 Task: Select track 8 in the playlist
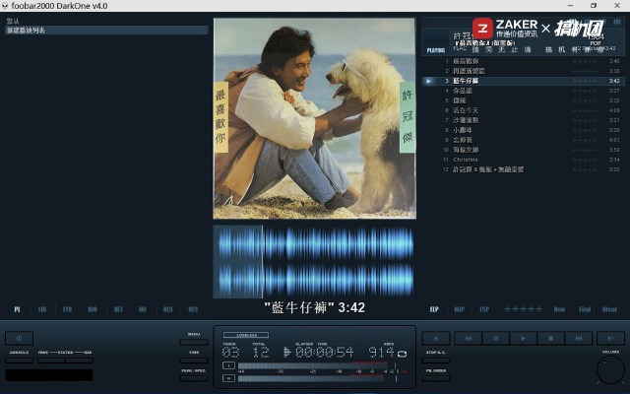[x=523, y=130]
